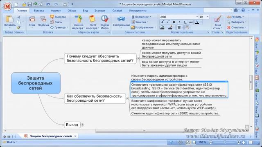Open Заметки topic notes
Image resolution: width=262 pixels, height=147 pixels.
[140, 22]
